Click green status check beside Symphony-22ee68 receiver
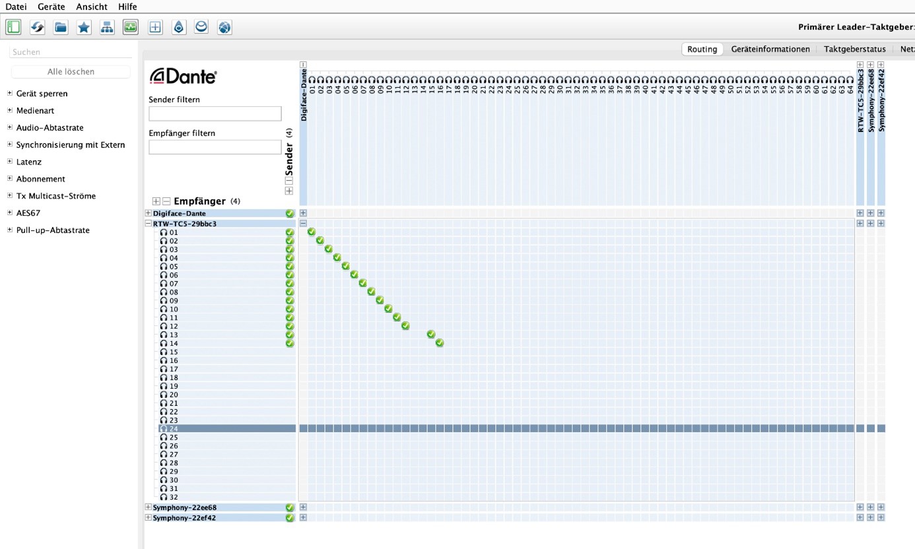 [290, 508]
